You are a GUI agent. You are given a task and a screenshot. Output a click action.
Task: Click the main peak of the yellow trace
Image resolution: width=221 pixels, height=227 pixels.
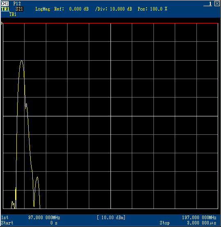click(22, 61)
